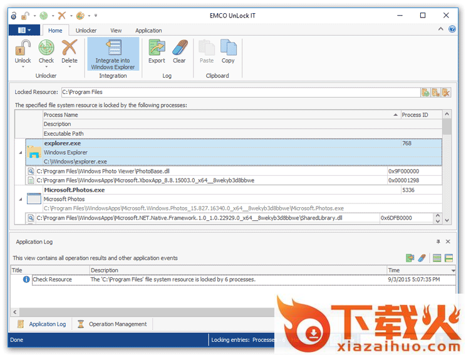The image size is (466, 355).
Task: Click log row preview layout icon
Action: coord(448,258)
